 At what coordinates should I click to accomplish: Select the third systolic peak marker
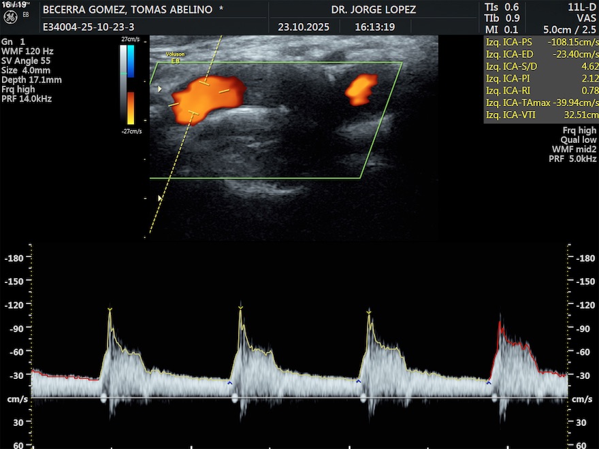click(x=369, y=312)
